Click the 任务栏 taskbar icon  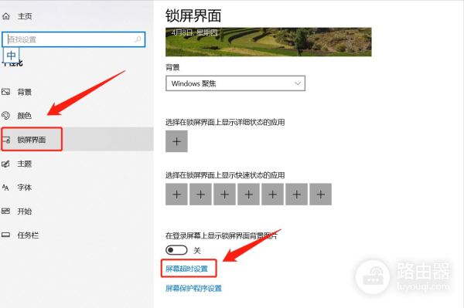pyautogui.click(x=5, y=235)
